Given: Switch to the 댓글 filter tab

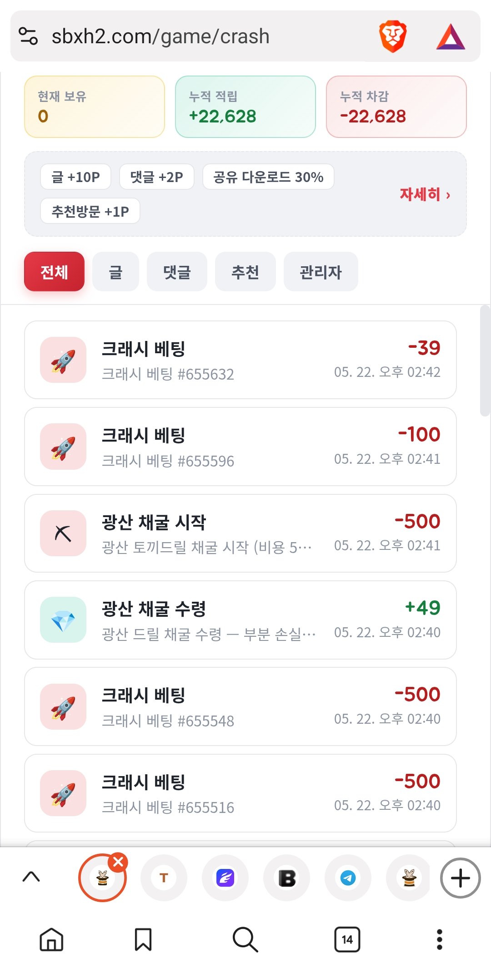Looking at the screenshot, I should (x=177, y=272).
